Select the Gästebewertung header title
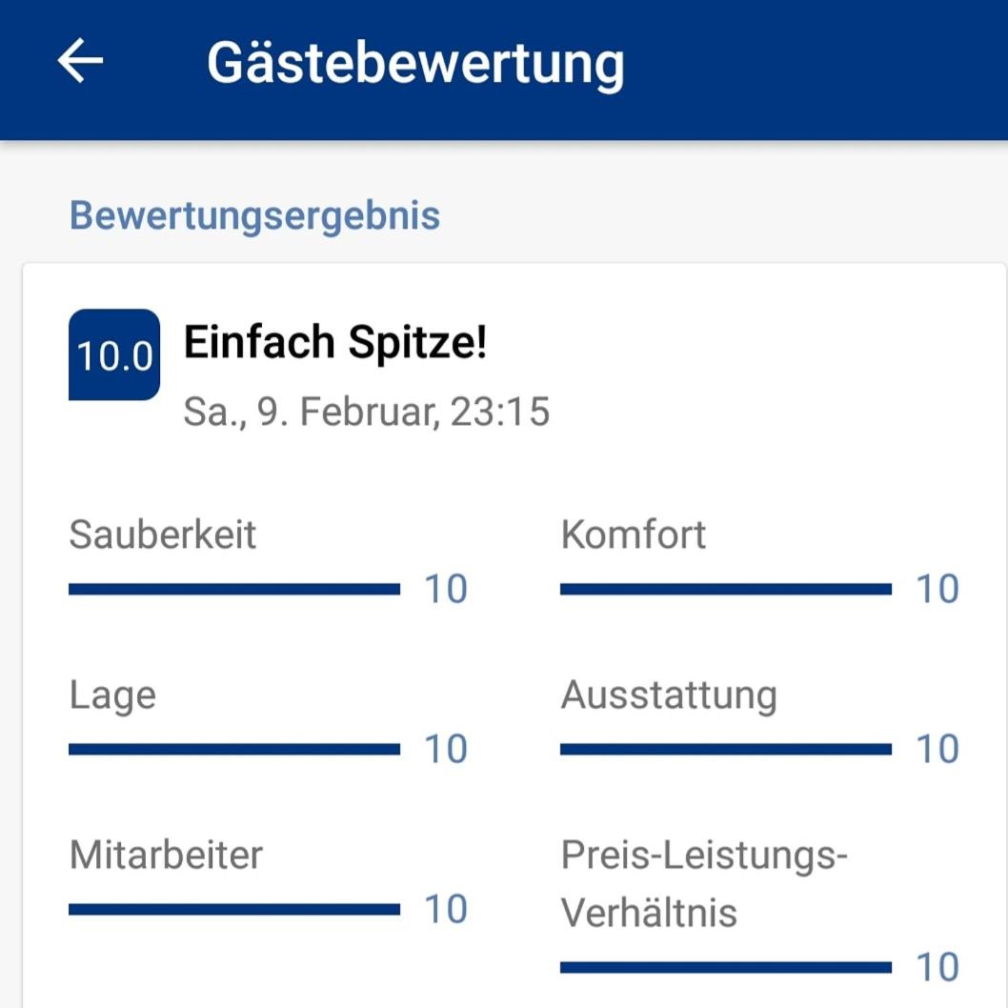This screenshot has height=1008, width=1008. pyautogui.click(x=415, y=64)
